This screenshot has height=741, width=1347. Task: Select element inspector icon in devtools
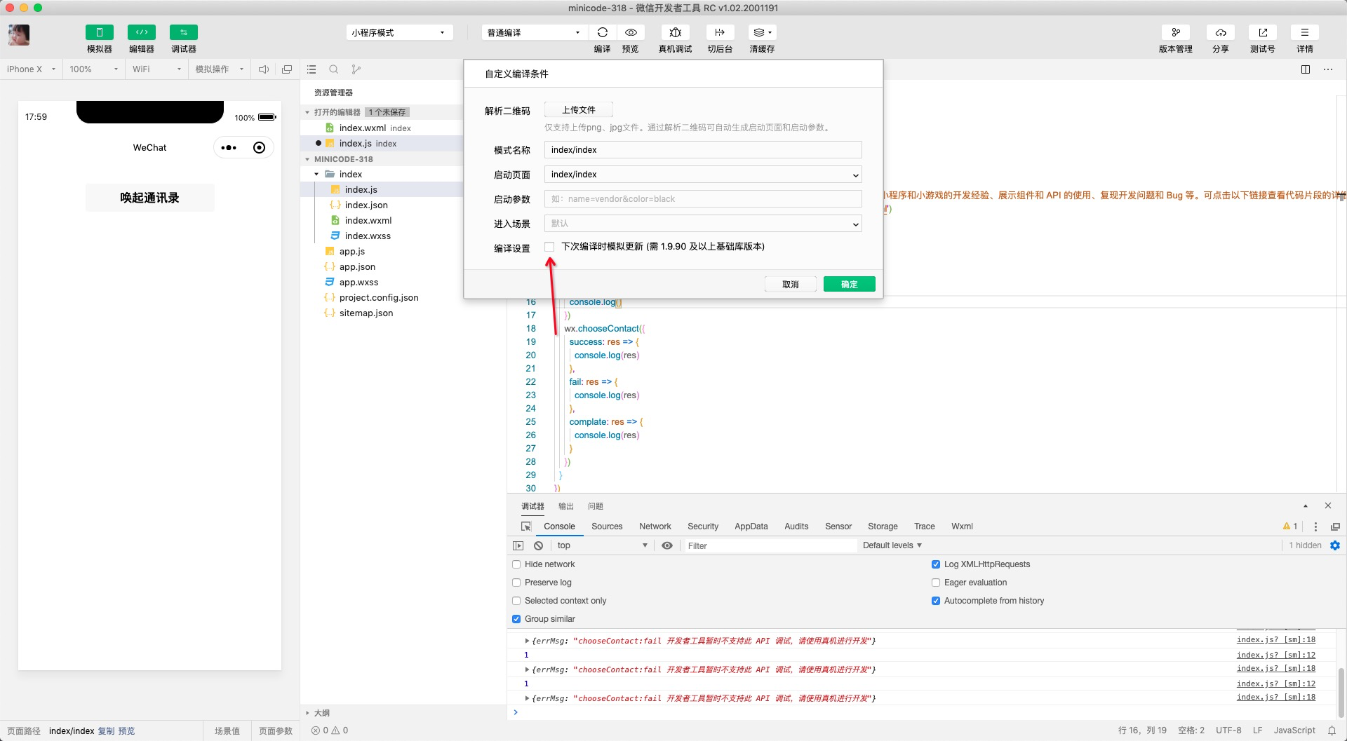coord(526,526)
